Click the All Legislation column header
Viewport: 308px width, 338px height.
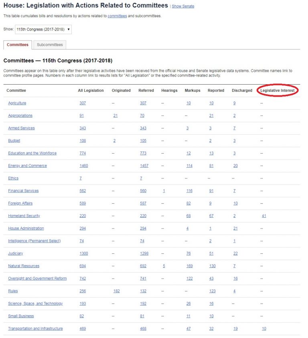tap(91, 91)
